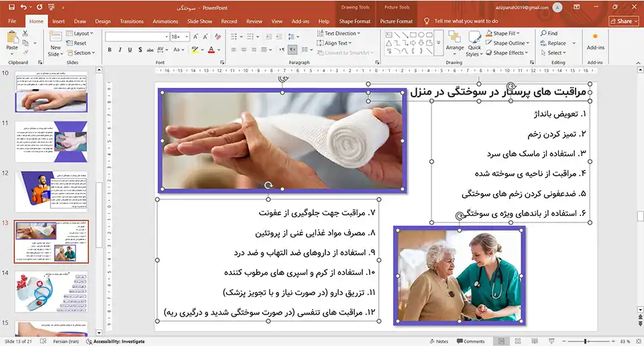The height and width of the screenshot is (346, 644).
Task: Select the triangle shape in shapes gallery
Action: click(388, 43)
